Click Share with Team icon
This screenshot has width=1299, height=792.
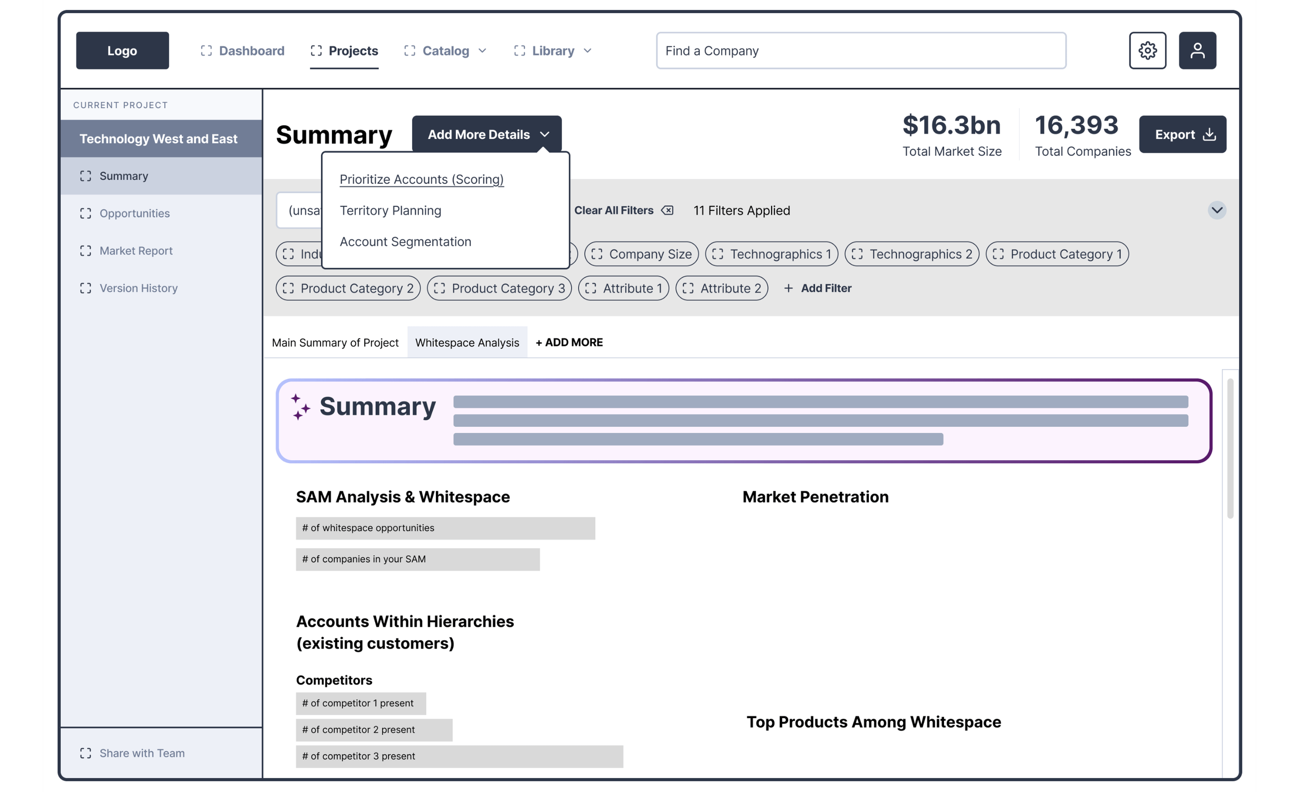click(x=85, y=753)
